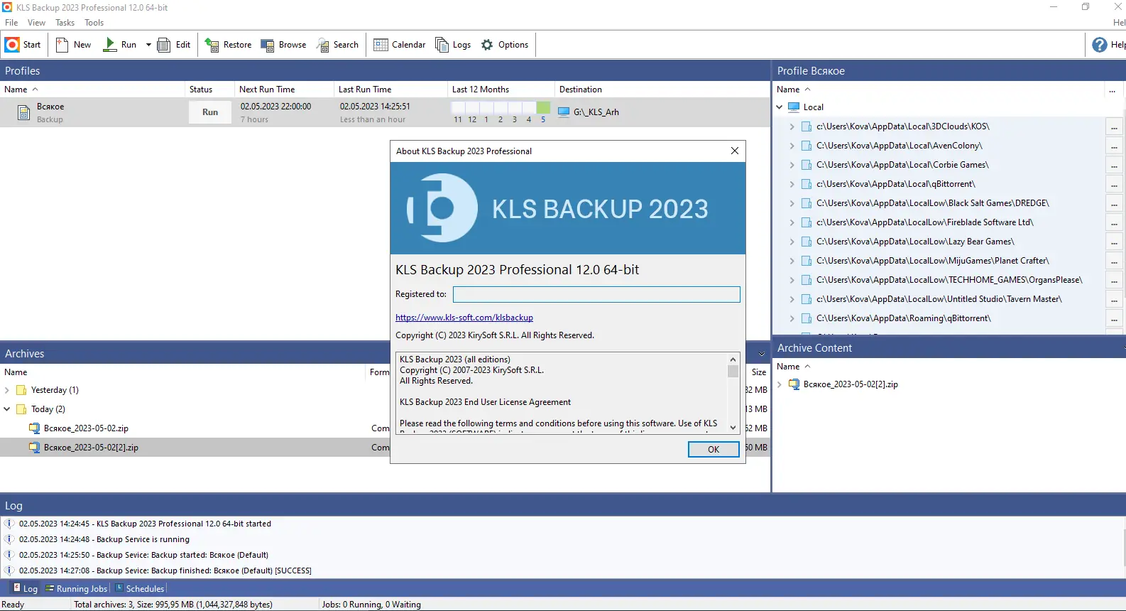This screenshot has height=611, width=1126.
Task: Click the folder icon for OrgansPlease
Action: [x=807, y=280]
